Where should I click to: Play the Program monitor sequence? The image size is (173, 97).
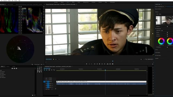point(99,64)
